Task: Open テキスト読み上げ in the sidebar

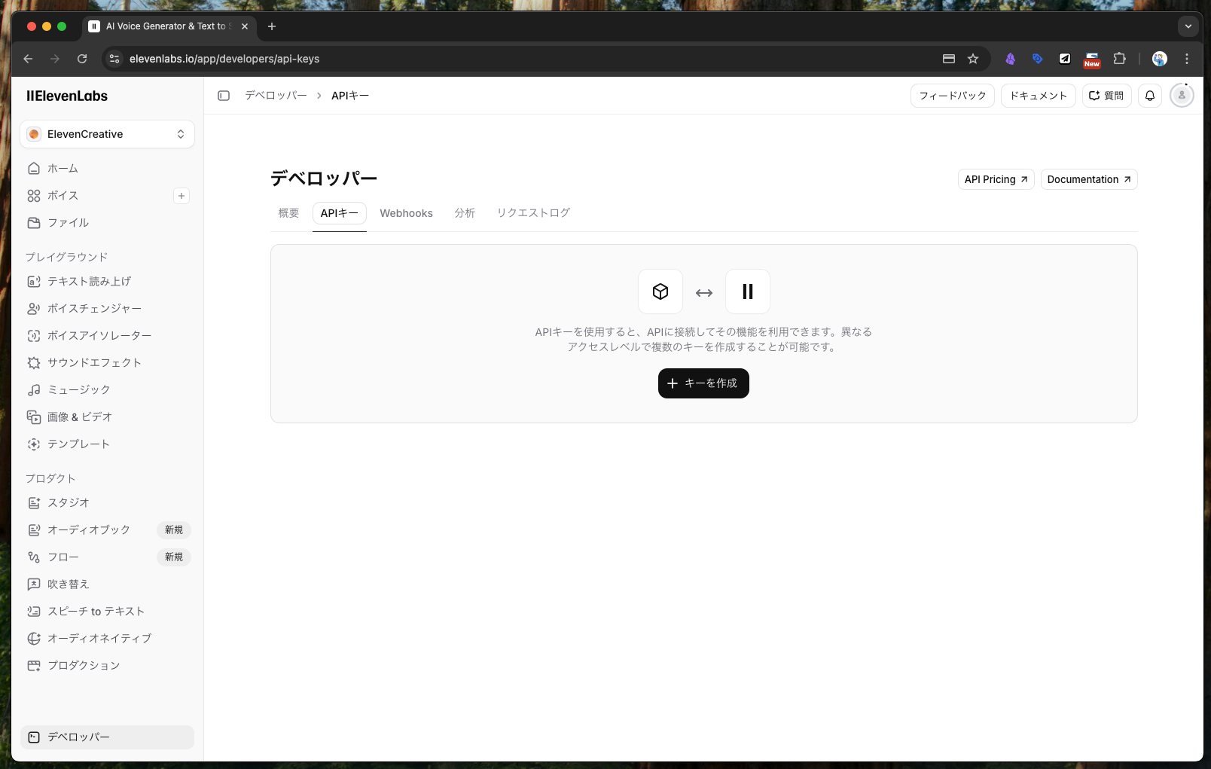Action: tap(89, 282)
